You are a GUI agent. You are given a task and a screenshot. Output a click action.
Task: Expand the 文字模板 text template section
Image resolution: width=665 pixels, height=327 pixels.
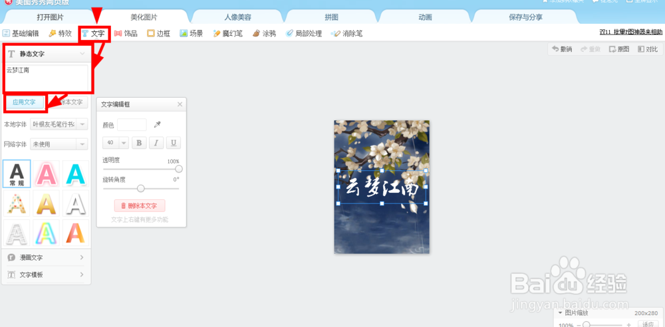46,274
